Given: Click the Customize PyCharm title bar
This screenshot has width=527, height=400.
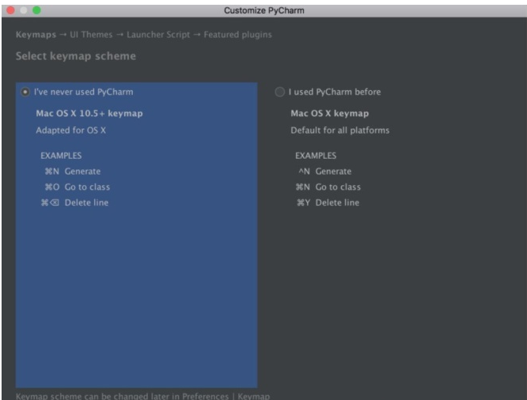Looking at the screenshot, I should [264, 10].
